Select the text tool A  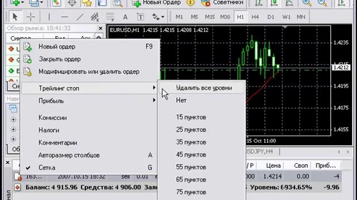(x=125, y=17)
